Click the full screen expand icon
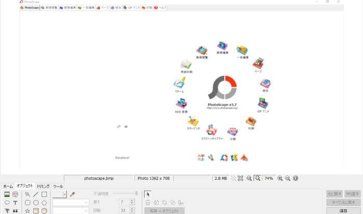 pos(241,178)
